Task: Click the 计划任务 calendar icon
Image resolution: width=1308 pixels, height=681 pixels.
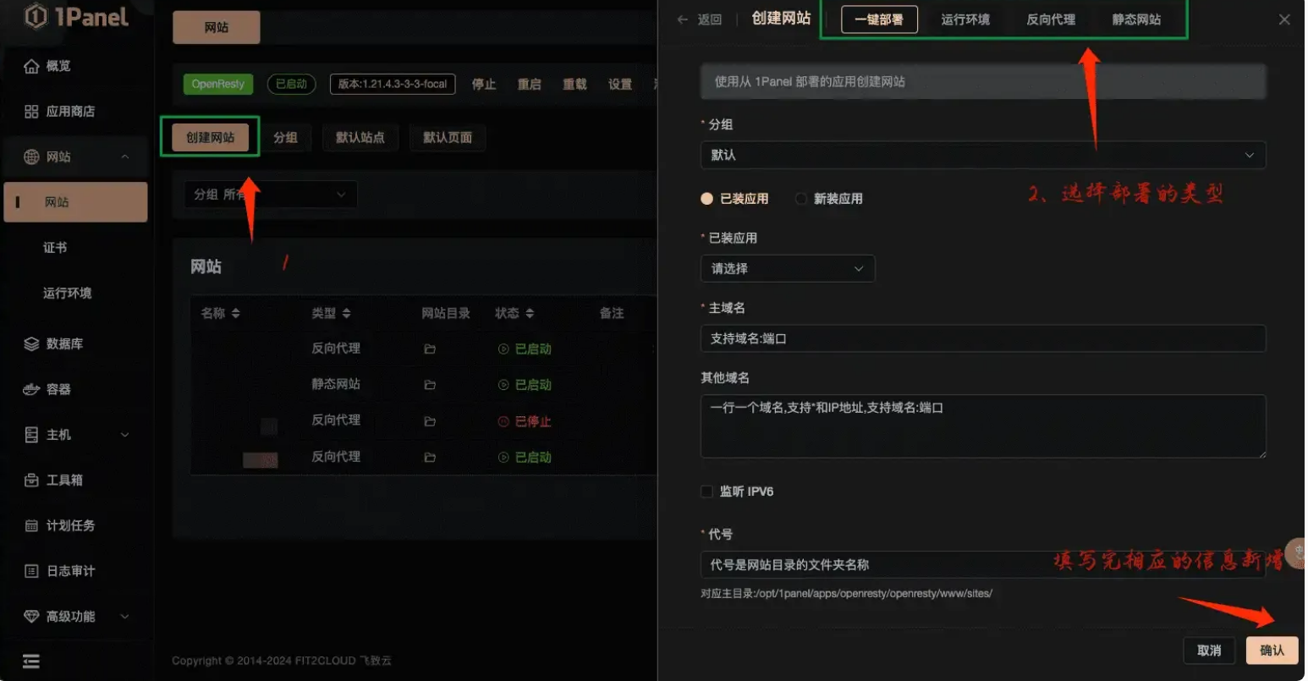Action: point(31,526)
